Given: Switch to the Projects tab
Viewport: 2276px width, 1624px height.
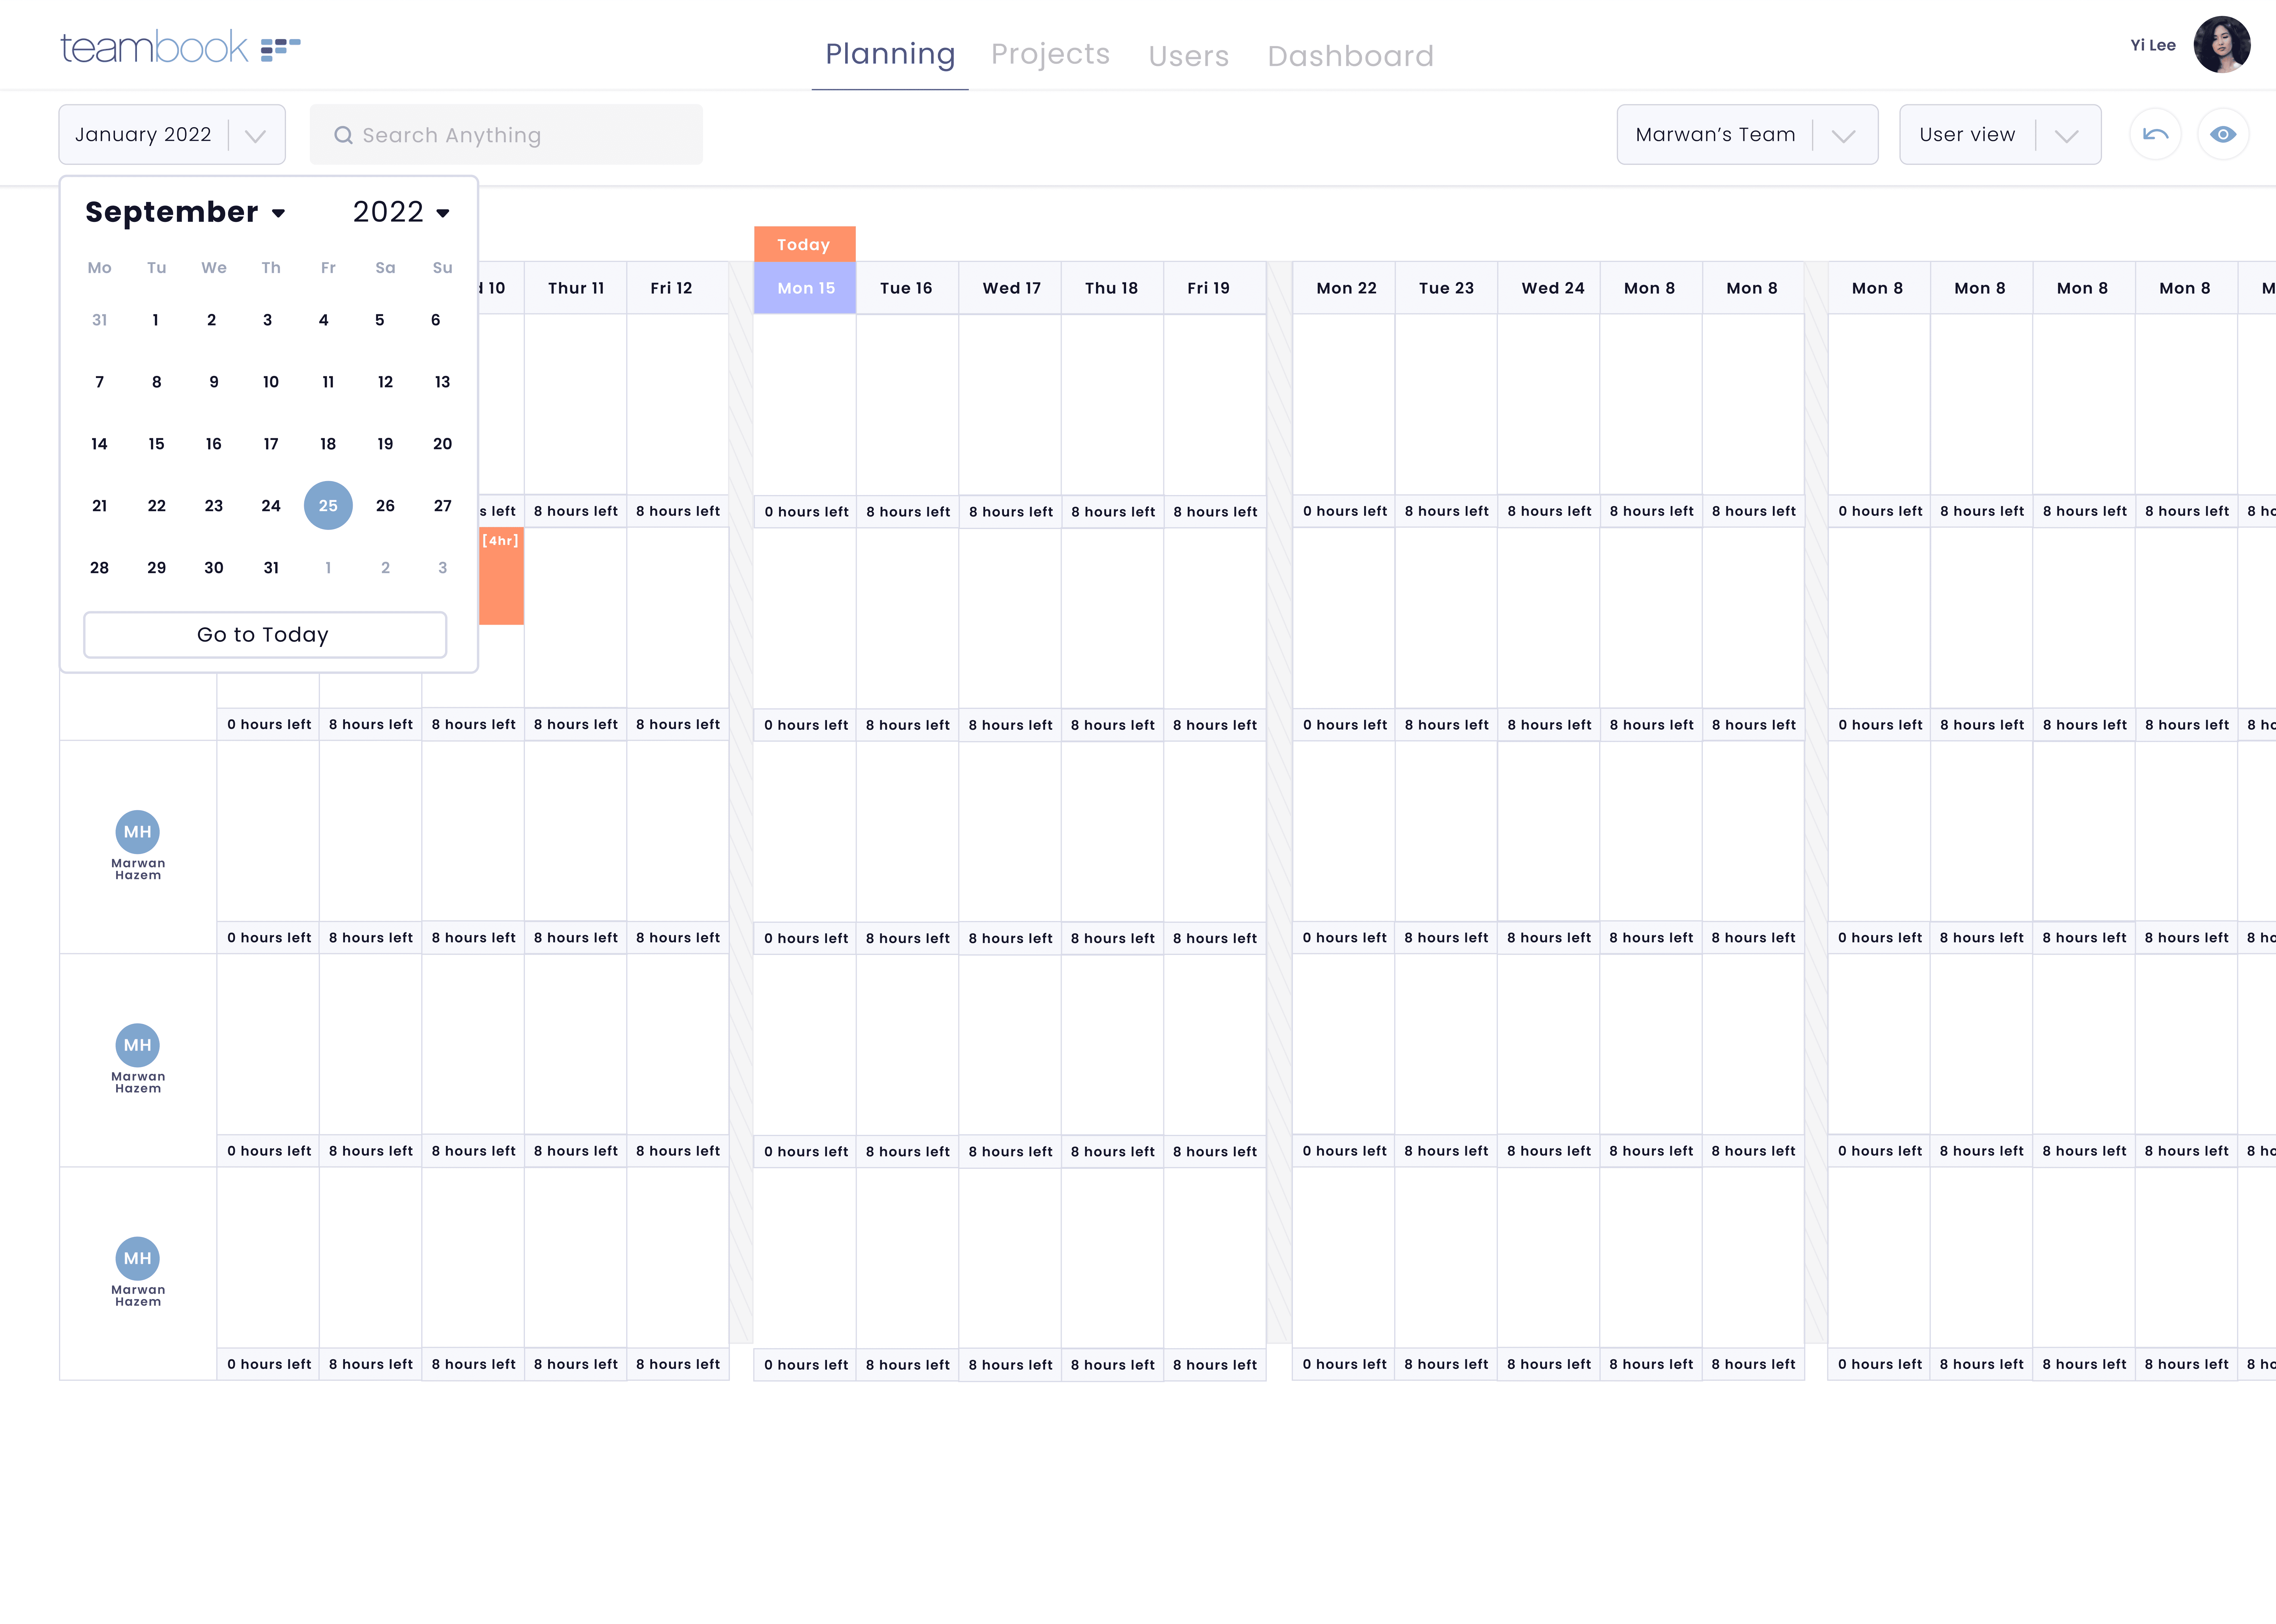Looking at the screenshot, I should [1050, 54].
